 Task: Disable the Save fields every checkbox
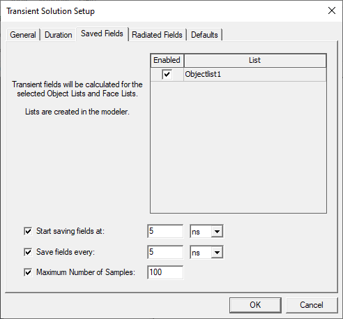click(28, 252)
